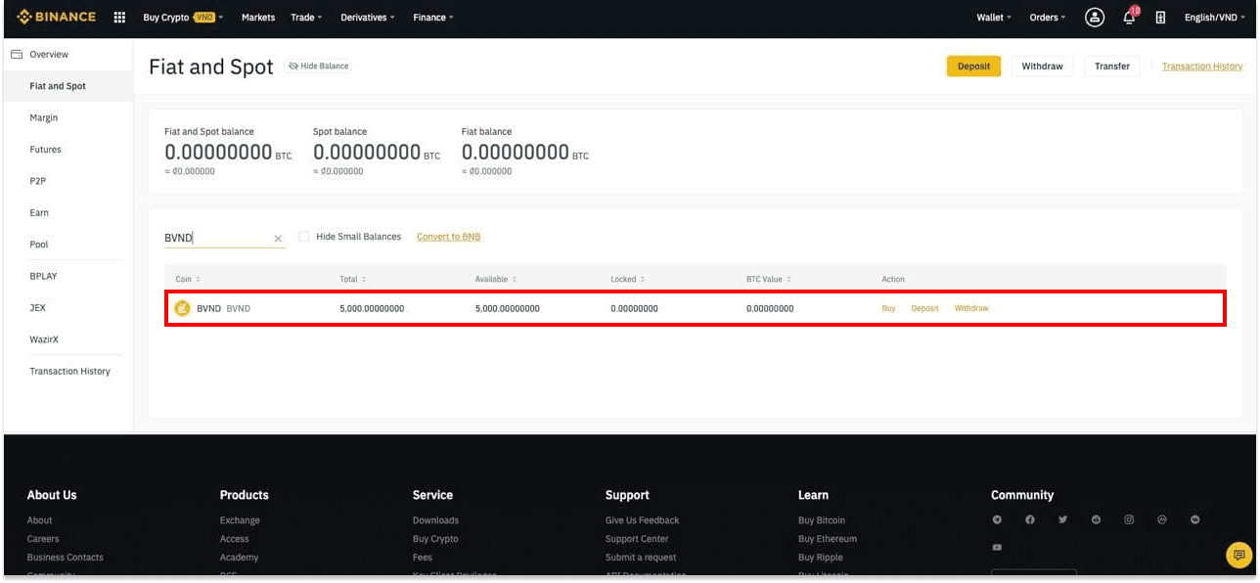Screen dimensions: 1260x583
Task: Toggle Hide Balance next to page title
Action: (x=318, y=66)
